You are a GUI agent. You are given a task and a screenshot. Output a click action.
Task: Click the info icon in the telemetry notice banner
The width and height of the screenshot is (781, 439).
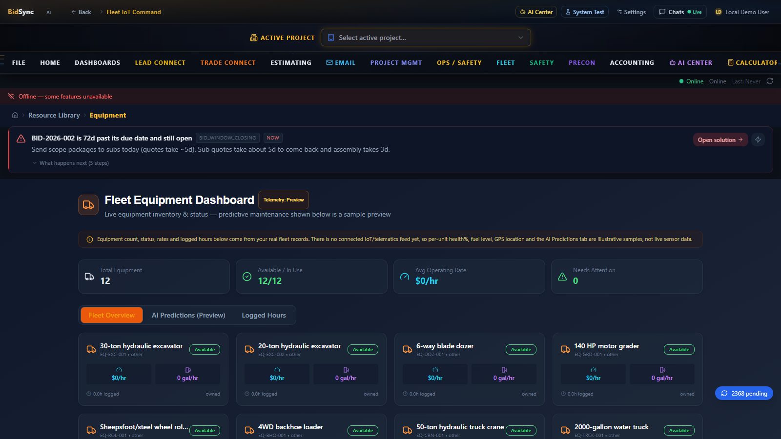pos(90,239)
